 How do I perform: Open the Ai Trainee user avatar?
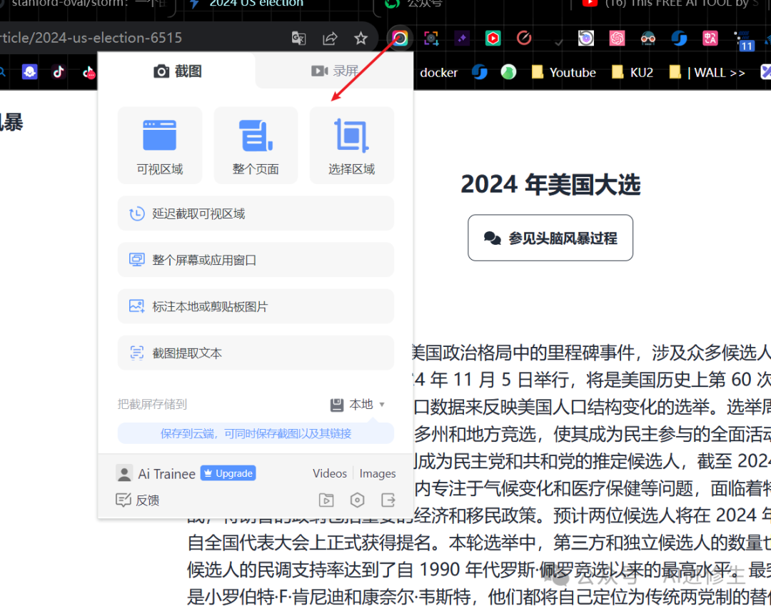coord(124,473)
